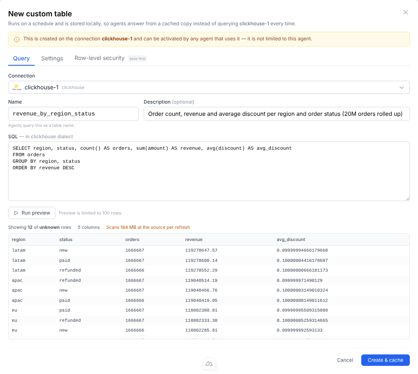Open the Settings tab
This screenshot has height=374, width=418.
tap(52, 58)
